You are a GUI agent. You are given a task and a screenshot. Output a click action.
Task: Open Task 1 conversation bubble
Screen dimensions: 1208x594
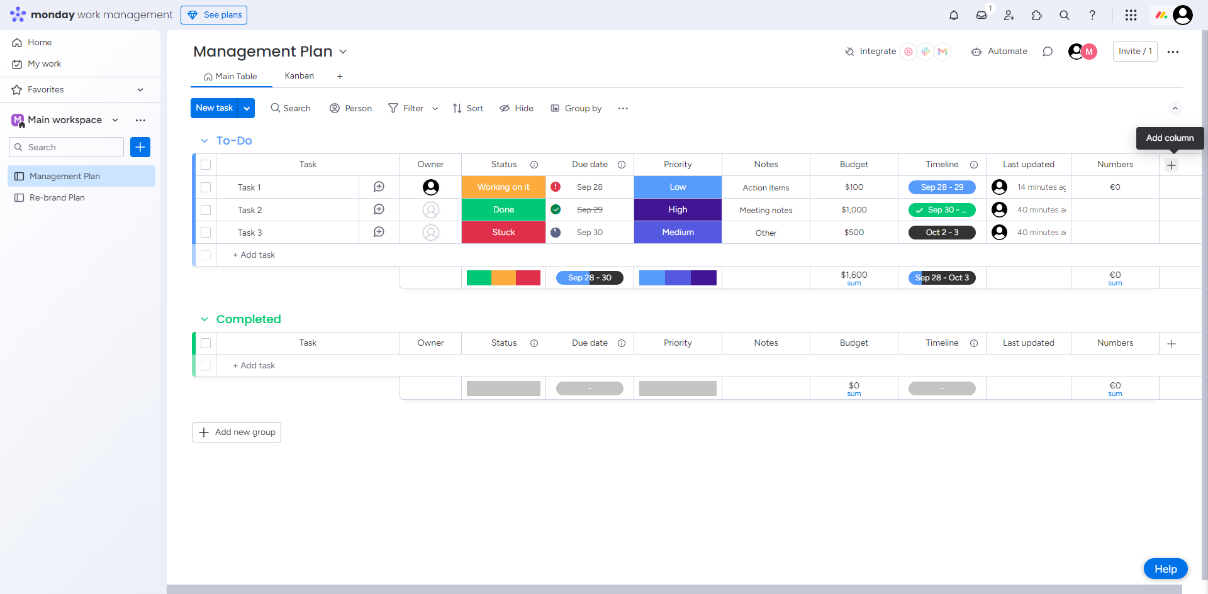pos(379,187)
